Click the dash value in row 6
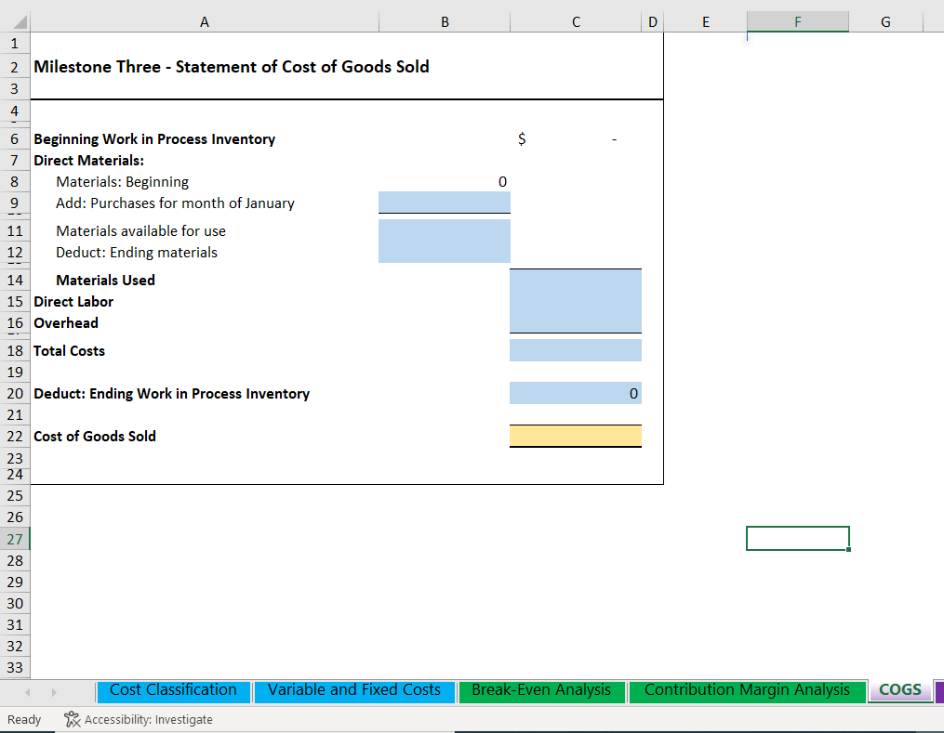This screenshot has height=733, width=944. point(614,139)
